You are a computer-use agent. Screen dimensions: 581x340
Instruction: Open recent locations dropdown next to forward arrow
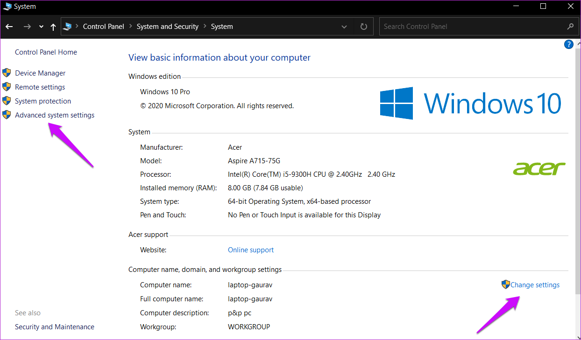[x=41, y=27]
